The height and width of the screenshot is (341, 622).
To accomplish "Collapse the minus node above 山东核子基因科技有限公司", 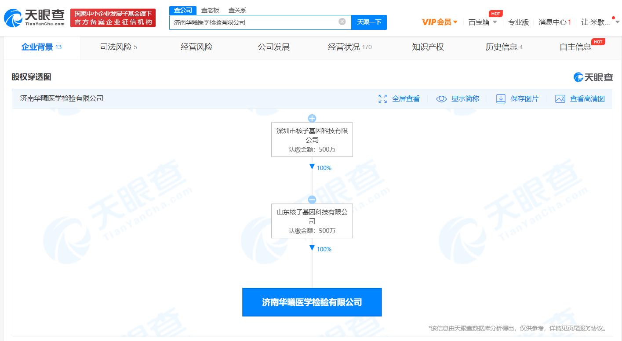I will pyautogui.click(x=312, y=200).
